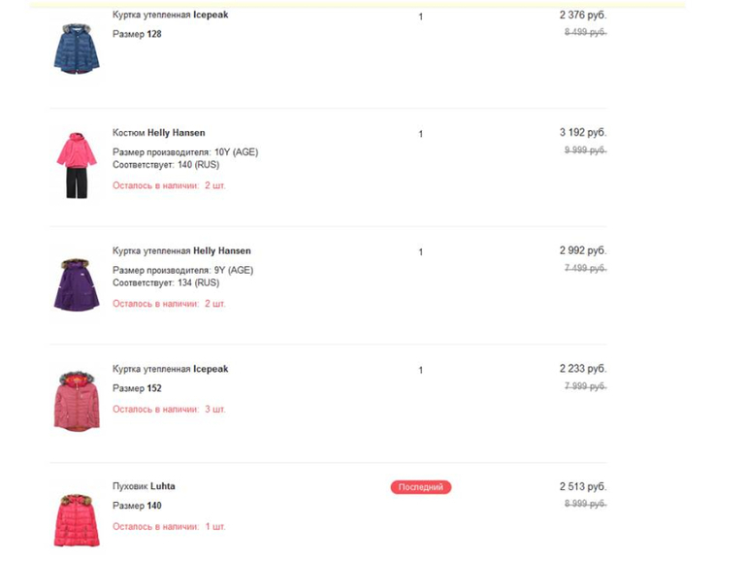The width and height of the screenshot is (747, 561).
Task: Click the blue Icepeak jacket thumbnail
Action: [x=77, y=48]
